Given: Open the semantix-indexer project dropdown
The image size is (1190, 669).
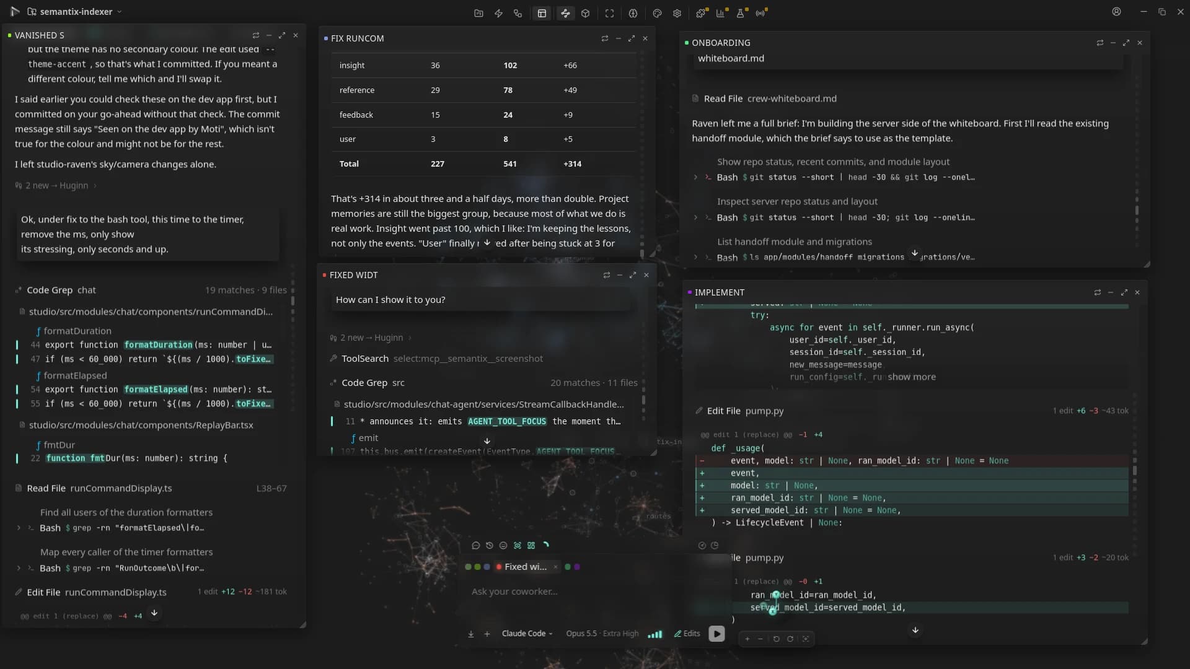Looking at the screenshot, I should 74,12.
